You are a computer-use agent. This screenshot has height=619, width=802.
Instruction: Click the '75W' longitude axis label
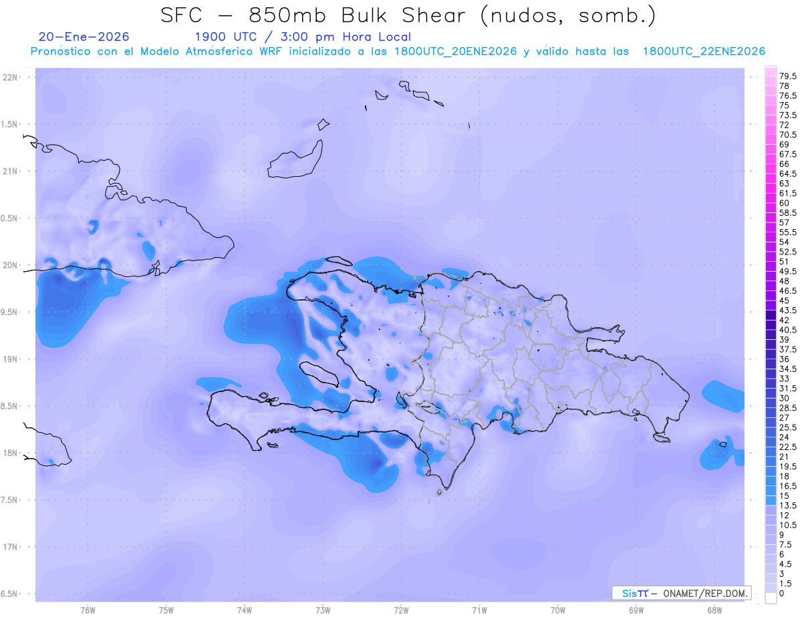[166, 610]
